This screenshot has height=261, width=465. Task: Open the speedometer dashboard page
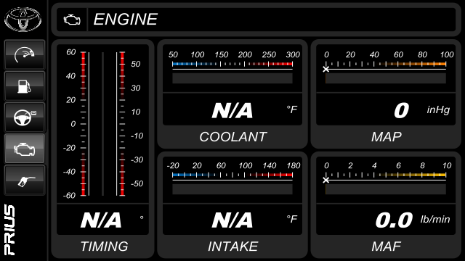click(x=25, y=55)
